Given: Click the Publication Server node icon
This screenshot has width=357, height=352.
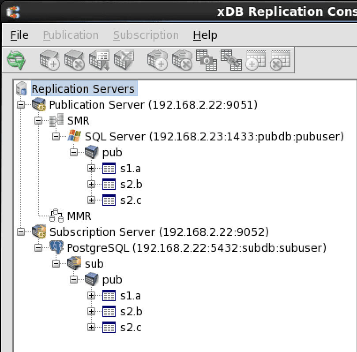Looking at the screenshot, I should [x=38, y=105].
